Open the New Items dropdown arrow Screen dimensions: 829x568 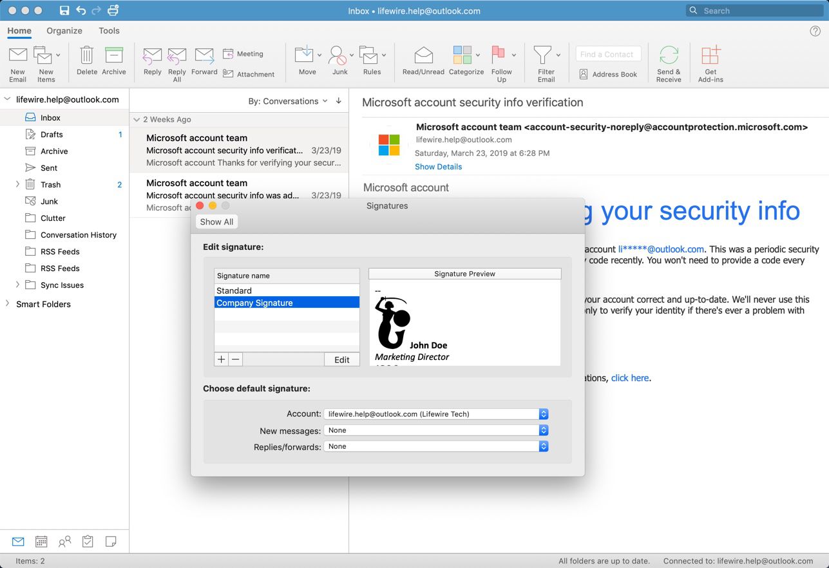pos(58,55)
